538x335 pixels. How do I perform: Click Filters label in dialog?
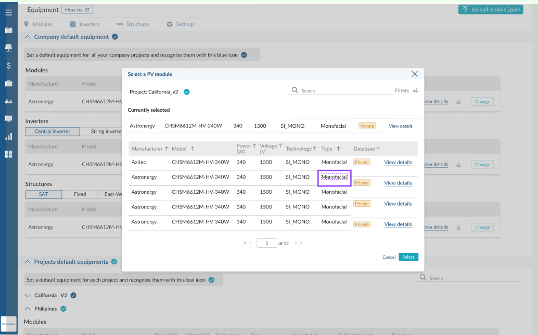click(x=402, y=90)
